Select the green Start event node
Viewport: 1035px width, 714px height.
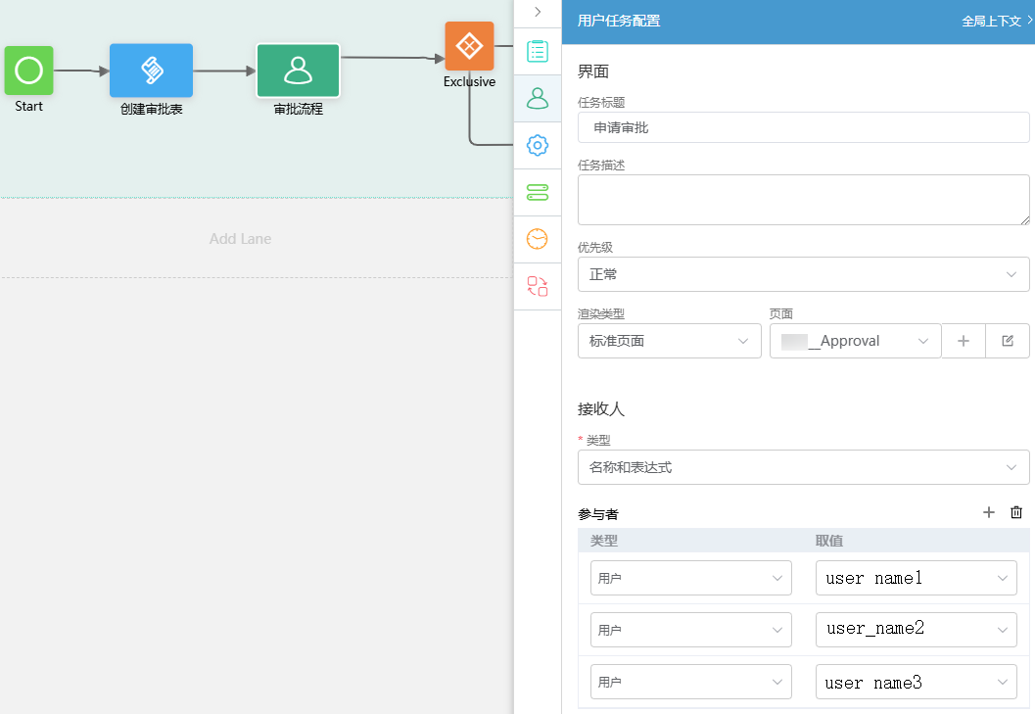(x=29, y=70)
